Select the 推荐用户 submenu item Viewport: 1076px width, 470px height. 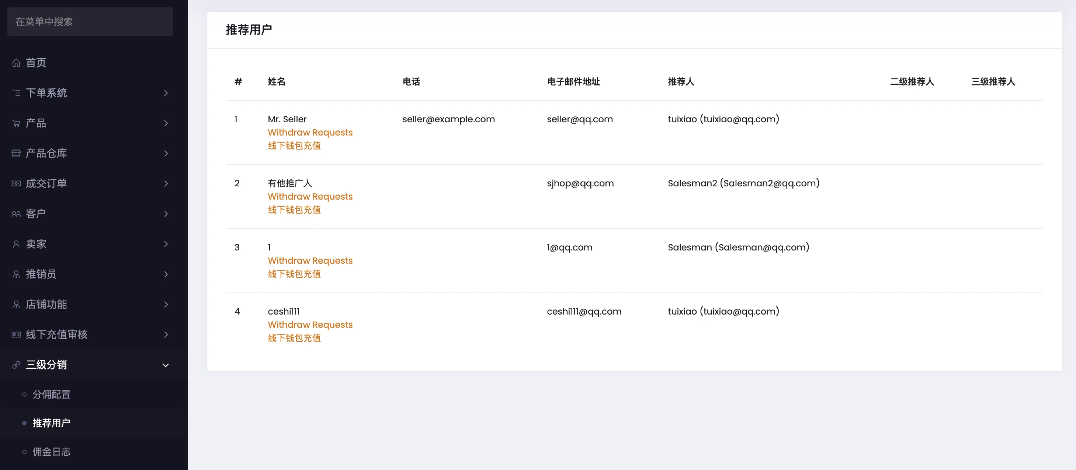point(51,423)
